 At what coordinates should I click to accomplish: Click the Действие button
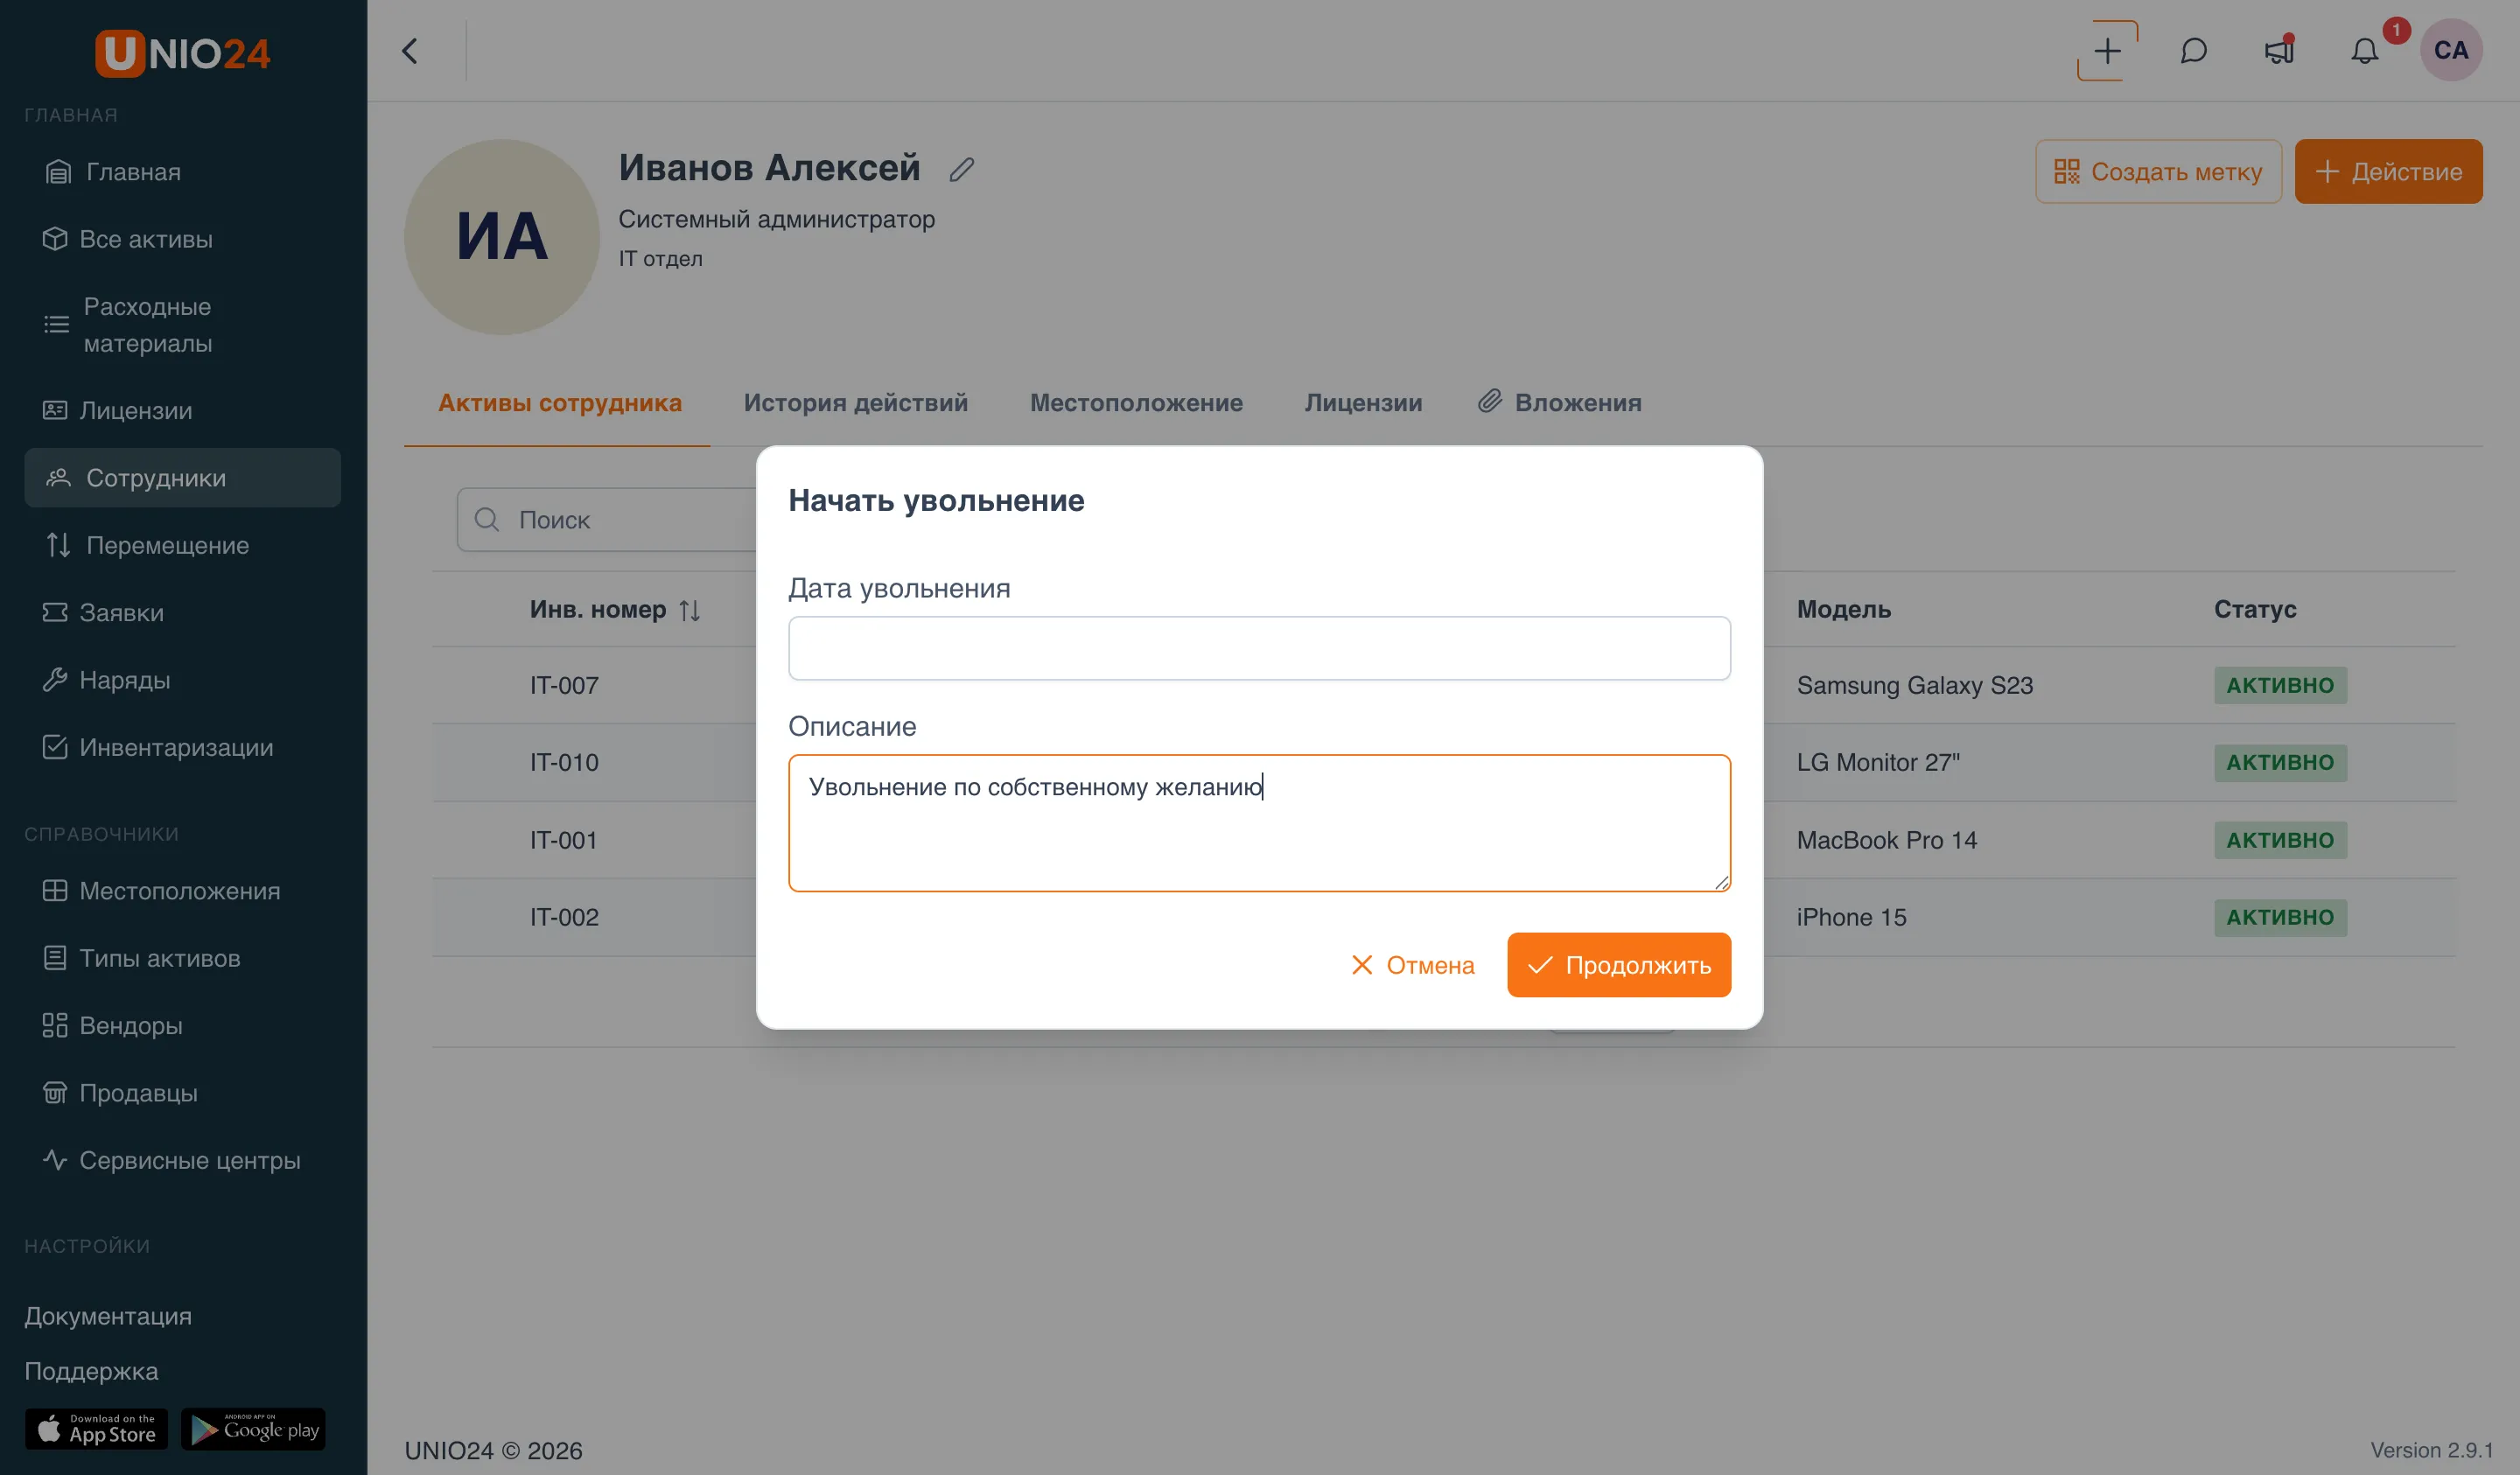coord(2388,171)
